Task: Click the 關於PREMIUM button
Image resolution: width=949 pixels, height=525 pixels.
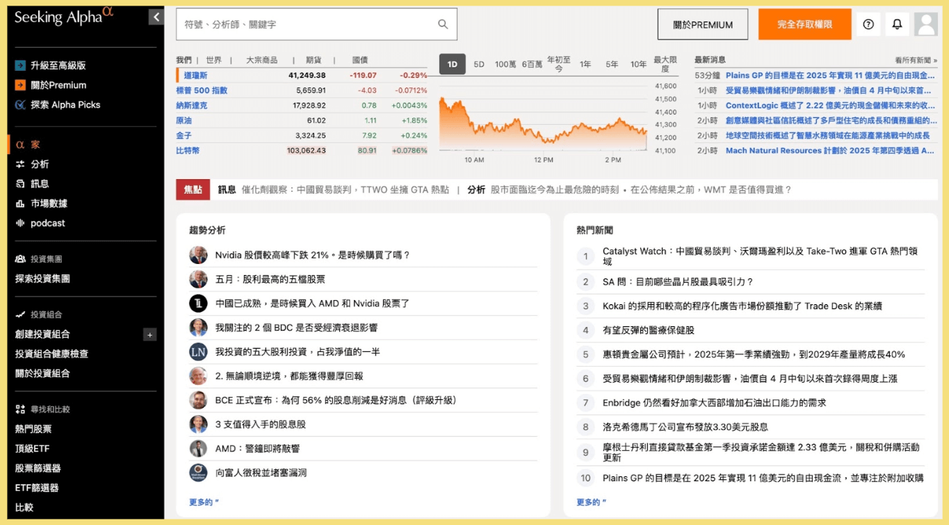Action: point(702,24)
